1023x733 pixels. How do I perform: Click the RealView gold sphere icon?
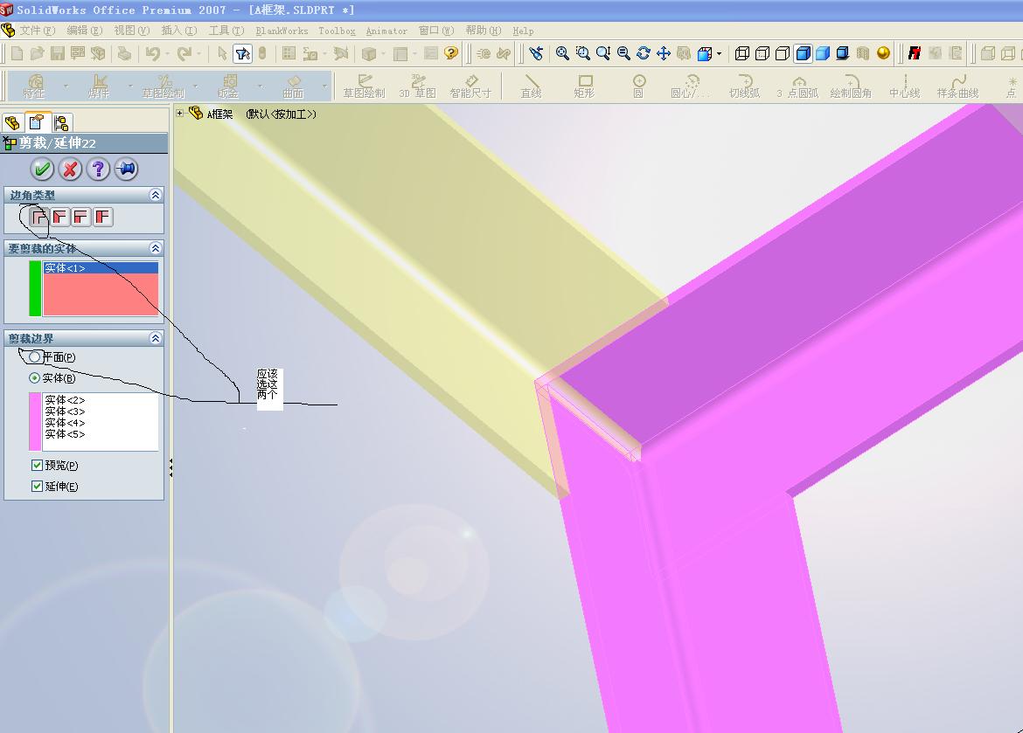883,53
